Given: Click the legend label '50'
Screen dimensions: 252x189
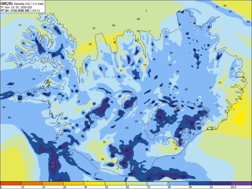Looking at the screenshot, I should 107,187.
